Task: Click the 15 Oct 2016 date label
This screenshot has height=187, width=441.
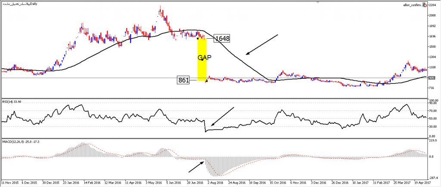Action: coord(277,182)
